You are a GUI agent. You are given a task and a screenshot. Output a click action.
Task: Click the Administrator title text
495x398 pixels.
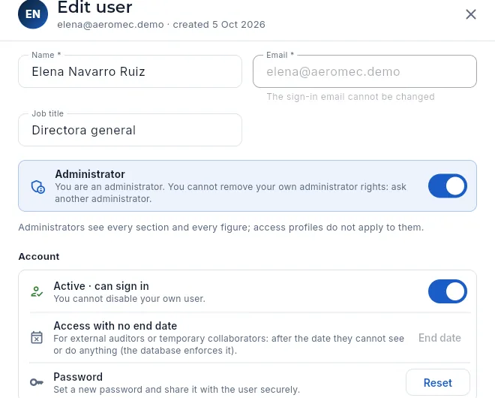[90, 174]
